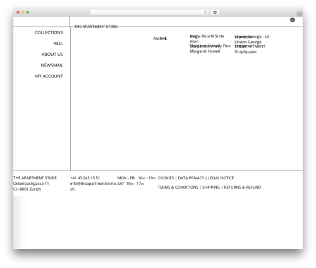Reload the page using the refresh icon
The image size is (316, 268).
coord(205,12)
